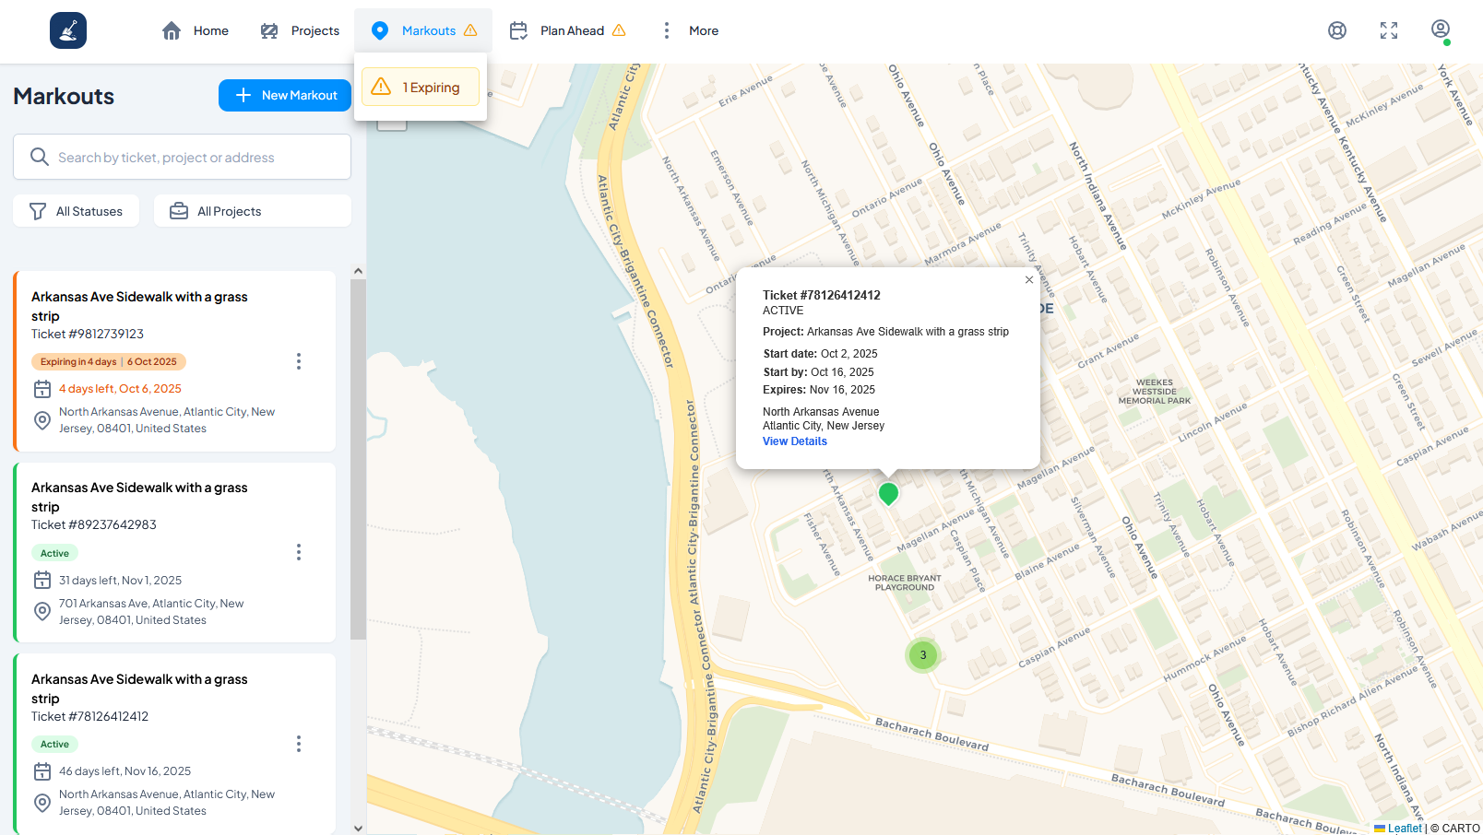Close the ticket popup on map
Viewport: 1483px width, 835px height.
pos(1028,280)
